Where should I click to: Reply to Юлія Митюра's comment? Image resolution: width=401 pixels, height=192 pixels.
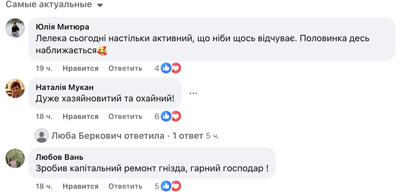pyautogui.click(x=125, y=68)
